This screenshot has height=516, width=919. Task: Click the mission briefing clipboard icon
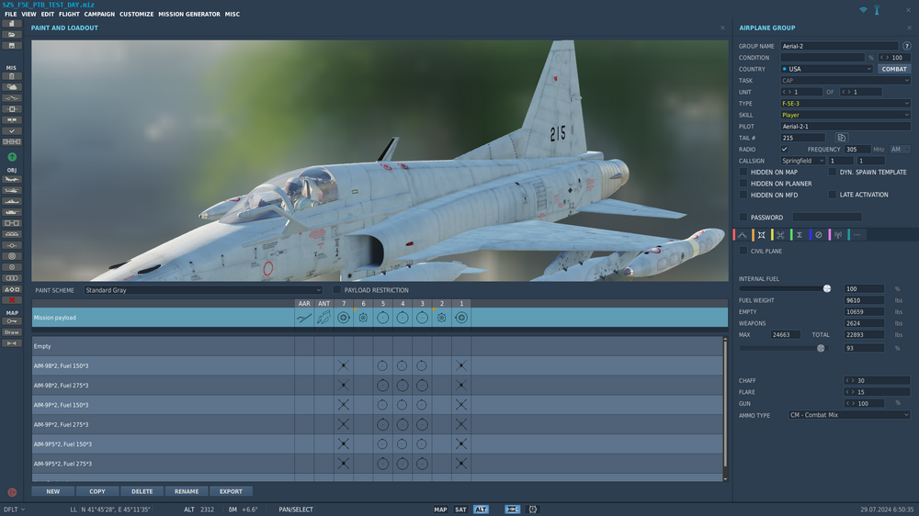12,76
